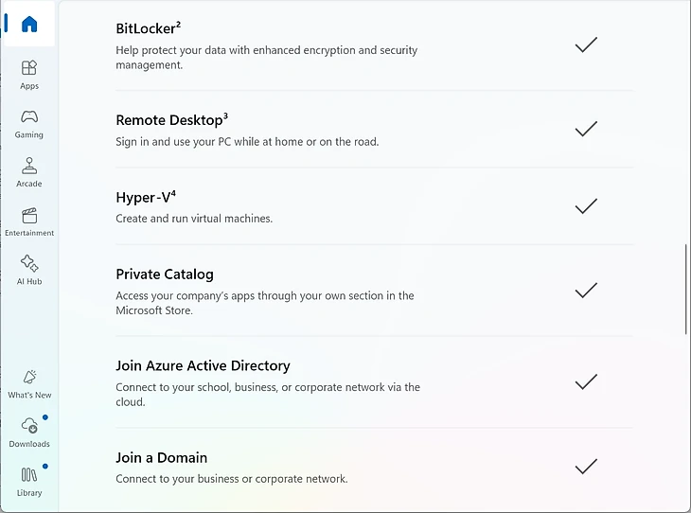Screen dimensions: 691x513
Task: Open the AI Hub sparkle icon
Action: (x=29, y=263)
